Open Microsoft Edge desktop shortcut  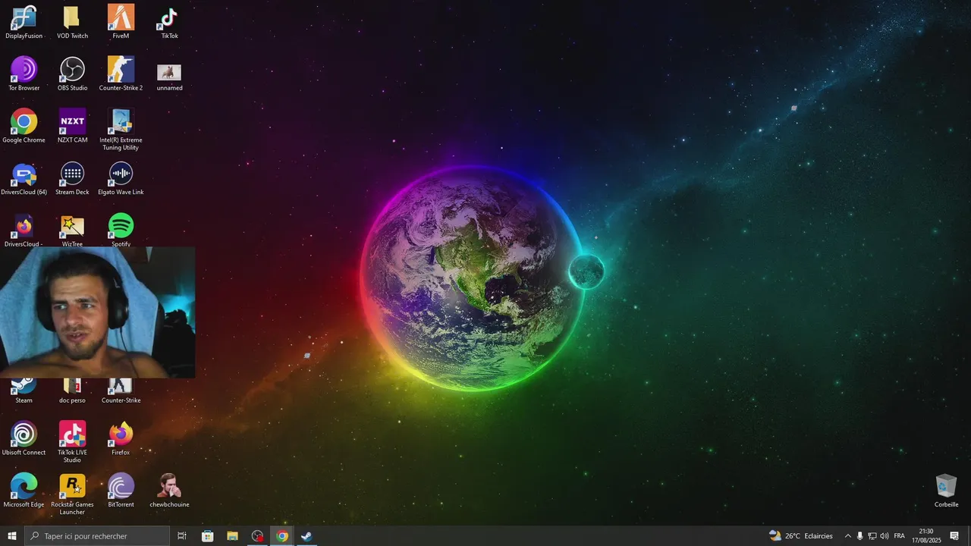tap(24, 491)
